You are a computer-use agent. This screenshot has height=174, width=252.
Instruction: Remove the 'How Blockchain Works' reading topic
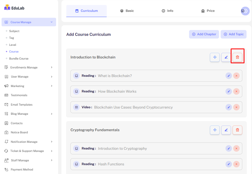(x=236, y=91)
